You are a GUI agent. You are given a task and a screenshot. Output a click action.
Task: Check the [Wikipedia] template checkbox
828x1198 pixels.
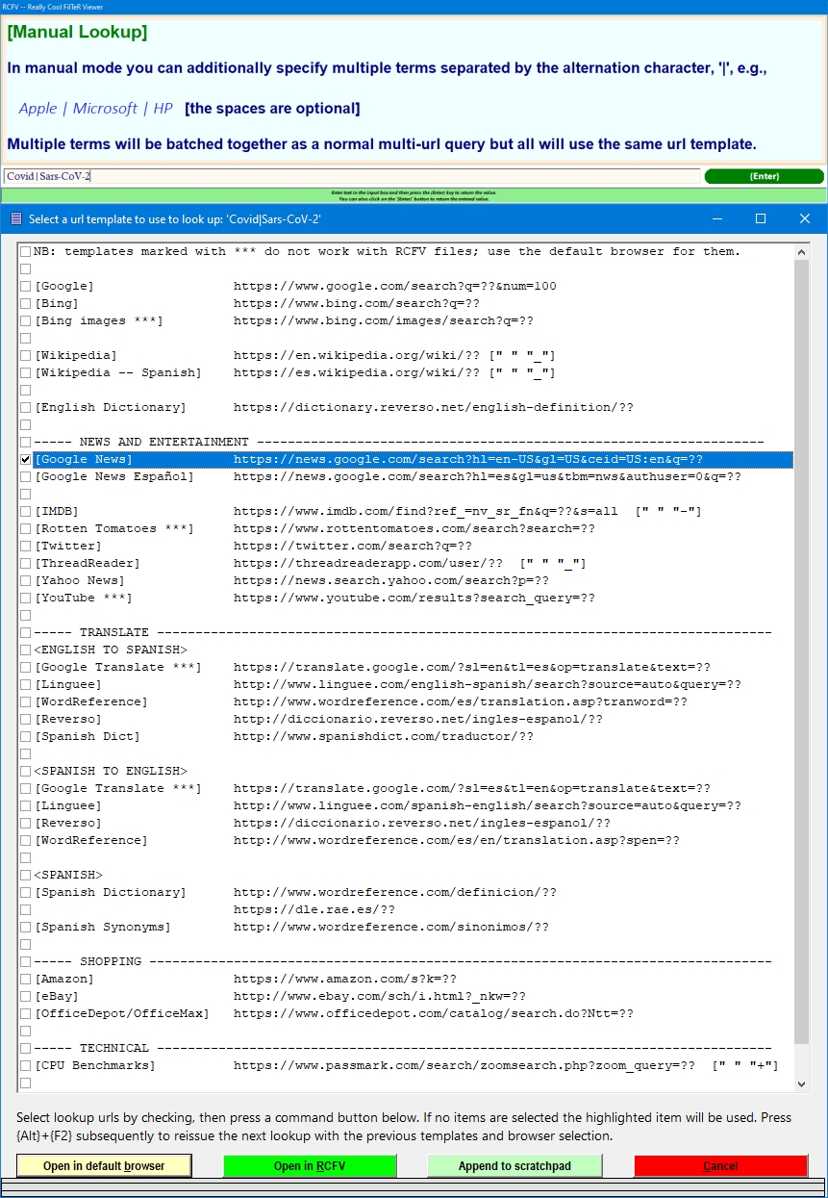(x=25, y=355)
